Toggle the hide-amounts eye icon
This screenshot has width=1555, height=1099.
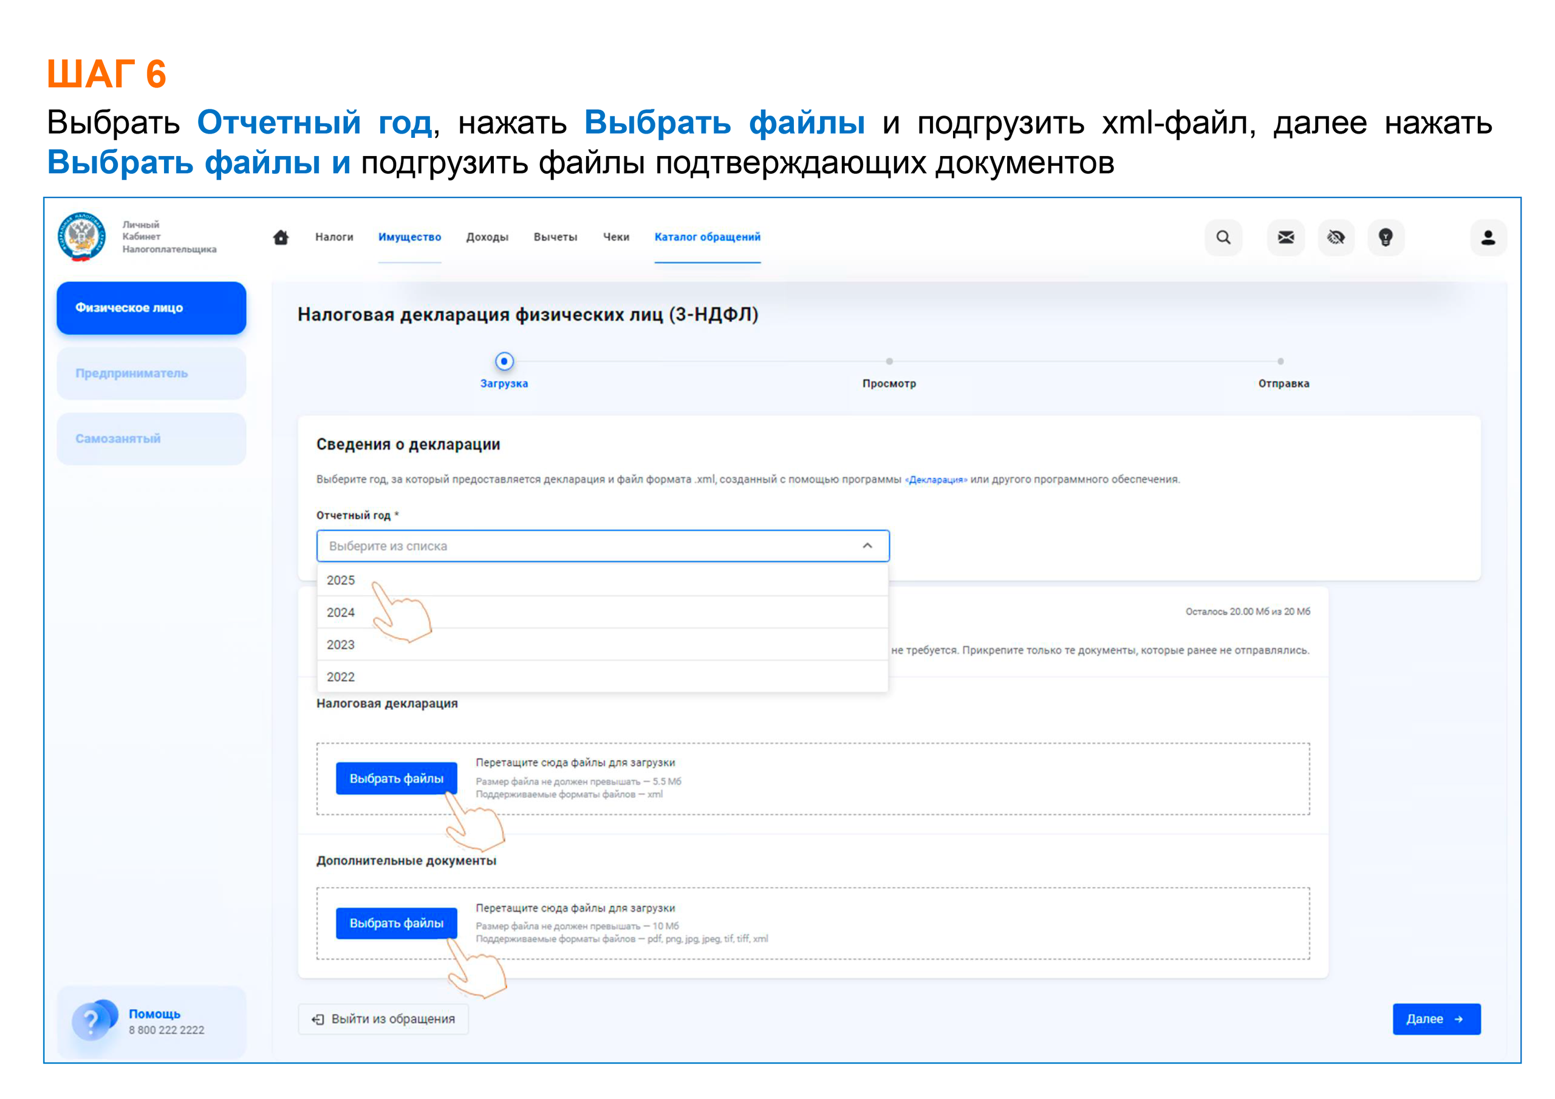click(x=1335, y=237)
